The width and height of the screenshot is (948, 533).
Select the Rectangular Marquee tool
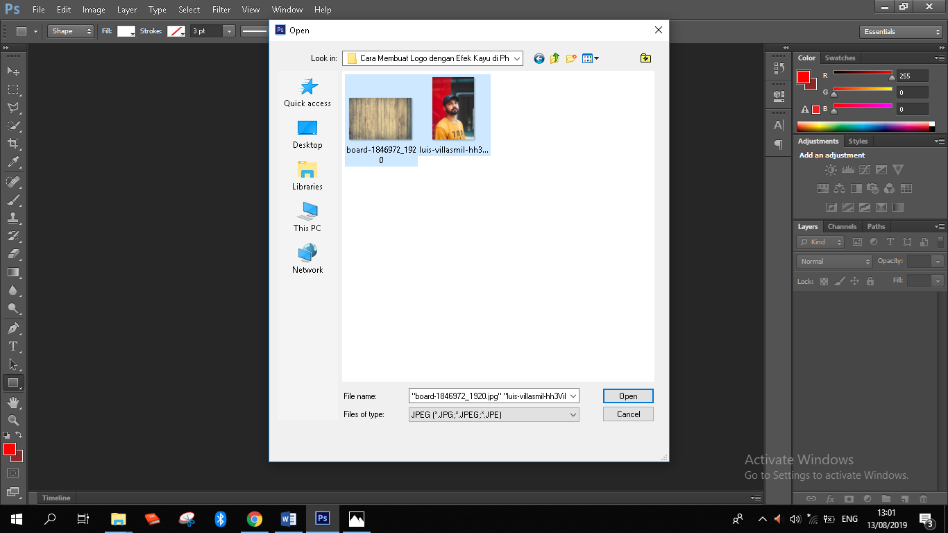coord(13,89)
